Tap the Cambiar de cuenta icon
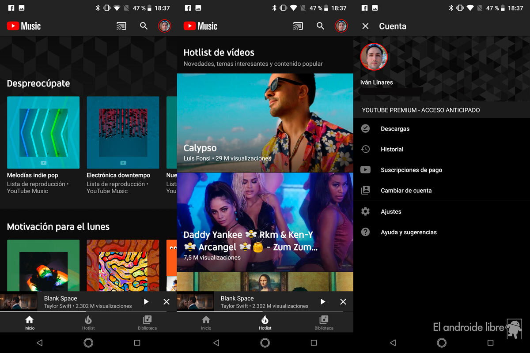The image size is (530, 353). 365,191
